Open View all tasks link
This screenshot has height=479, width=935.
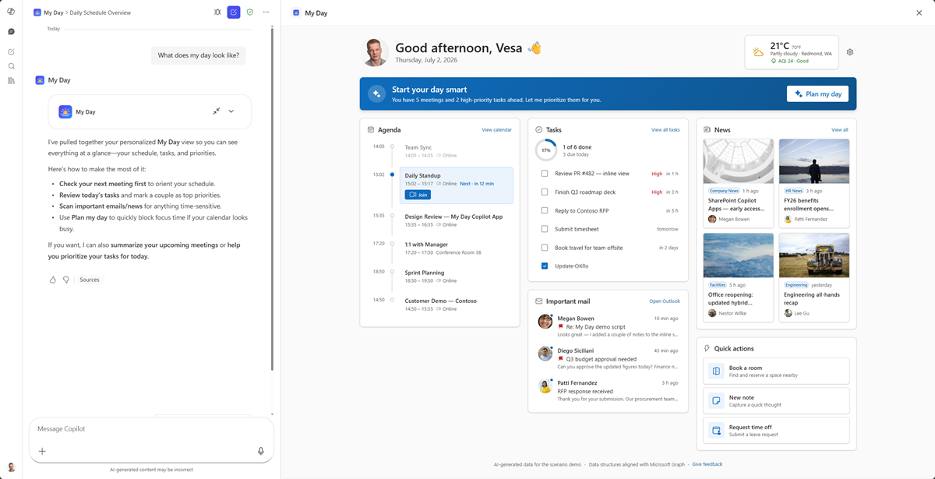click(x=665, y=130)
